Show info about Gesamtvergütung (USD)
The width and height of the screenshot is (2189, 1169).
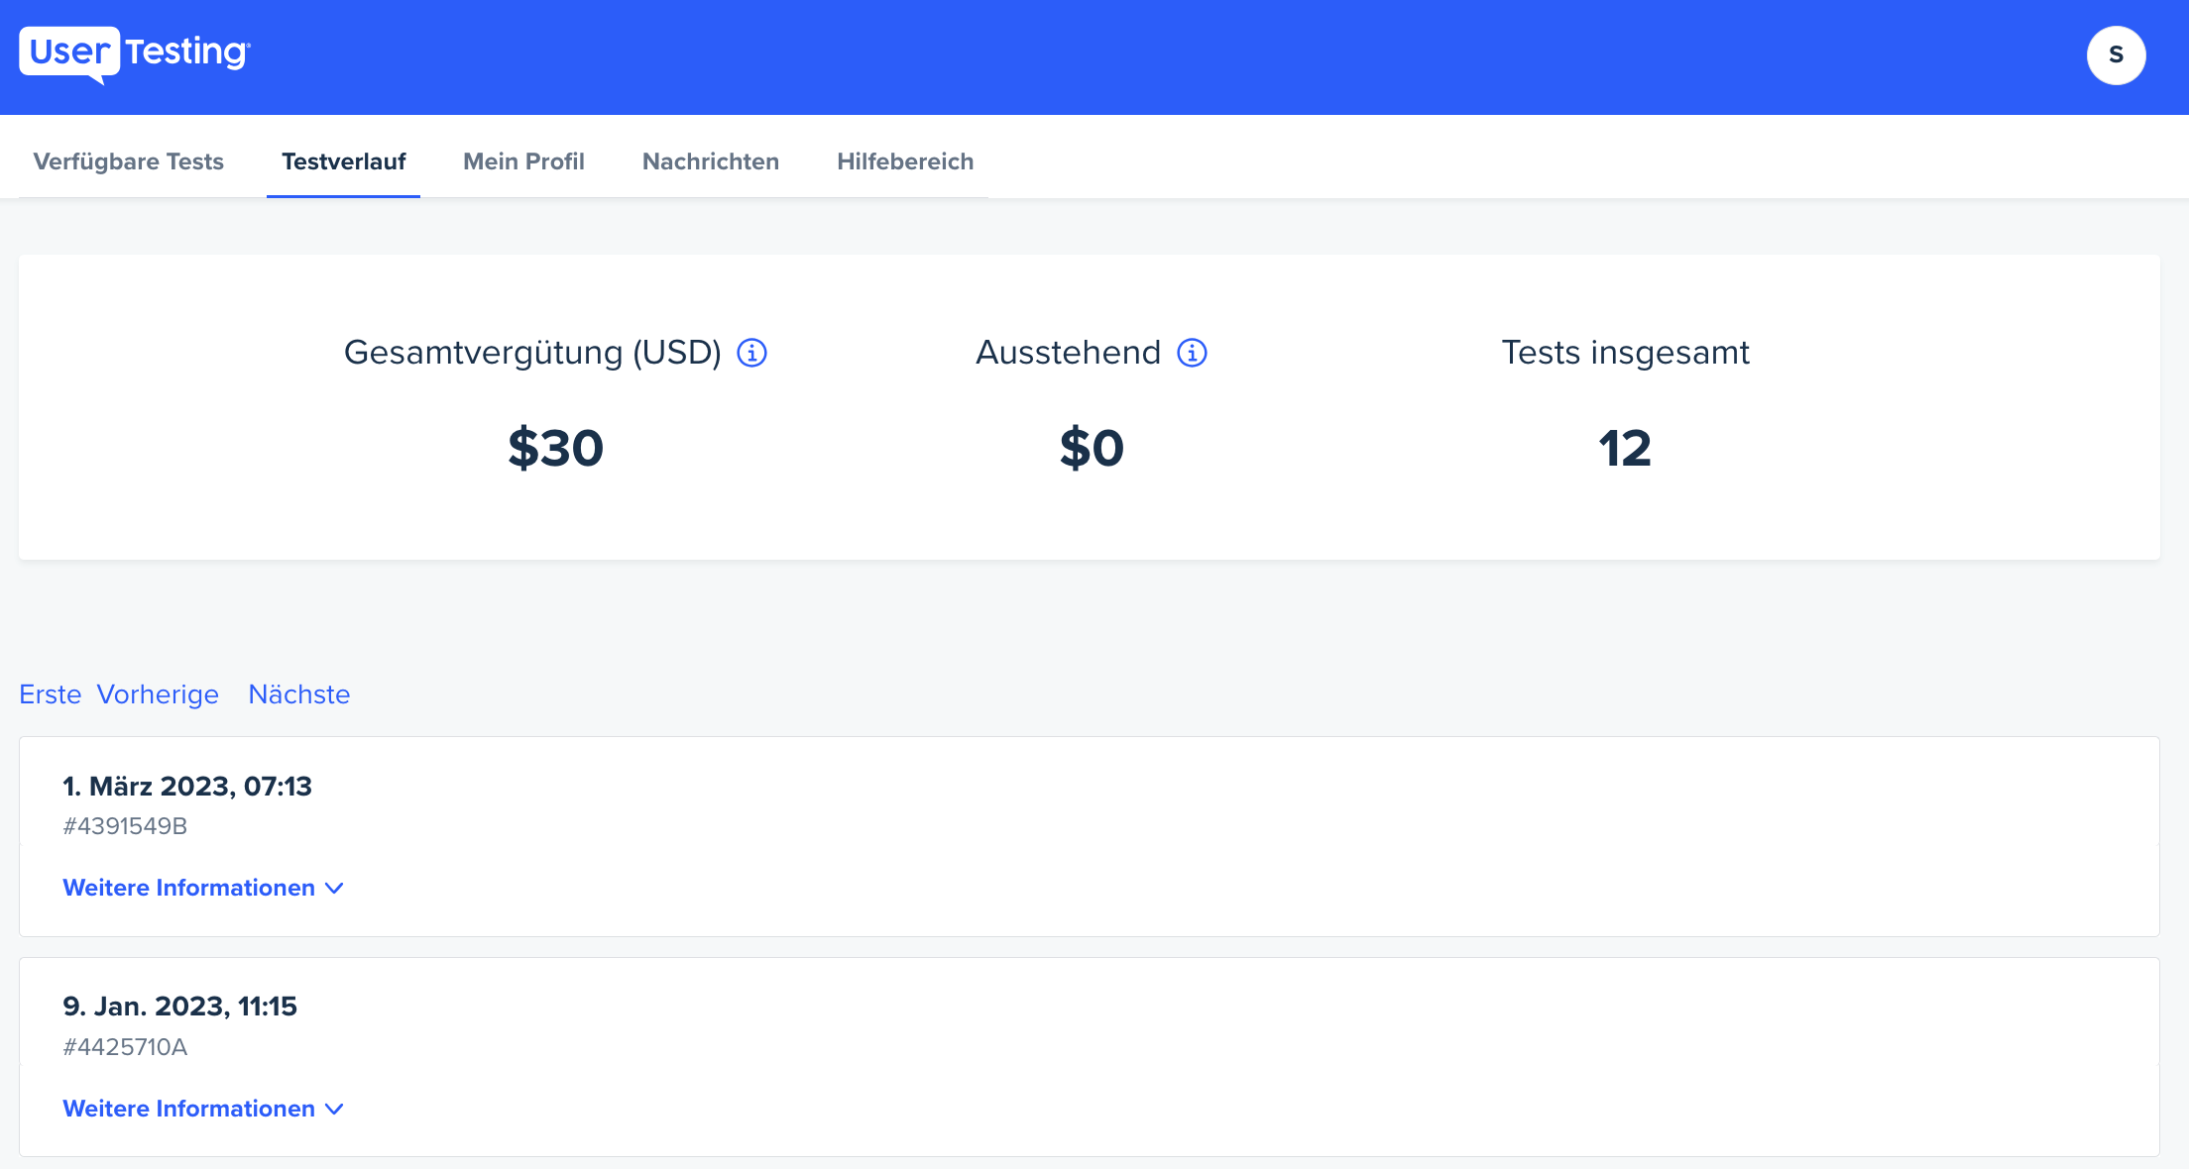pyautogui.click(x=751, y=353)
